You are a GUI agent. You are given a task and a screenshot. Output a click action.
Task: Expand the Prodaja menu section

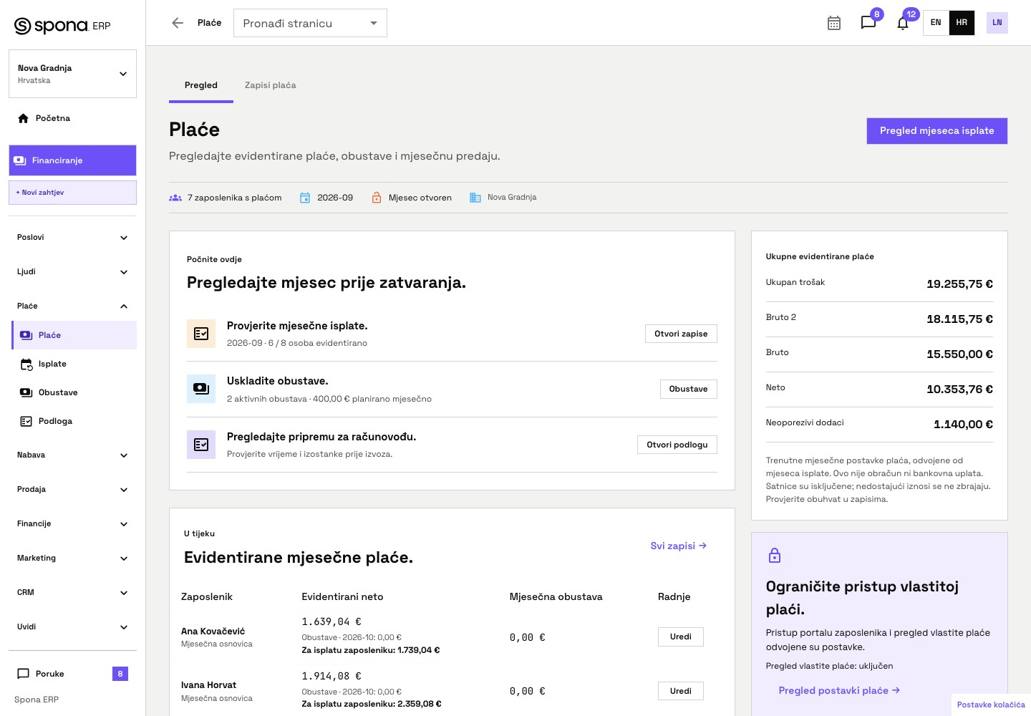(x=72, y=490)
